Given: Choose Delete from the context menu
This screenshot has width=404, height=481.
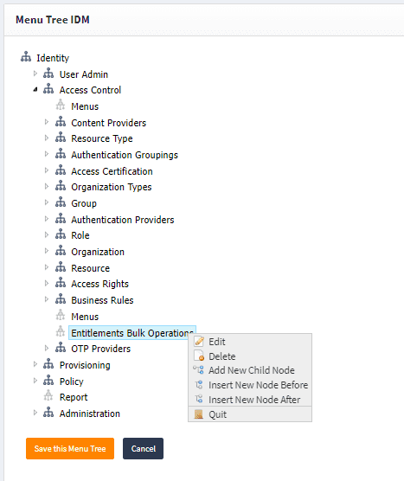Looking at the screenshot, I should click(x=222, y=356).
